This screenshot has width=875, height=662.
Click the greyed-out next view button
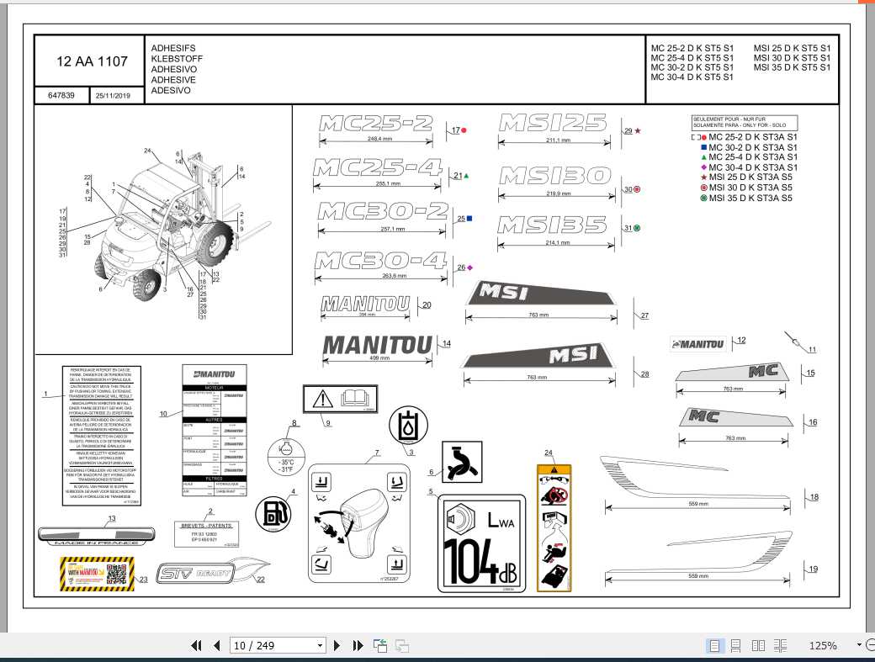click(x=402, y=645)
